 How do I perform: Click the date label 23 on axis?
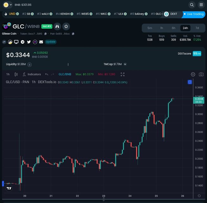coord(104,196)
